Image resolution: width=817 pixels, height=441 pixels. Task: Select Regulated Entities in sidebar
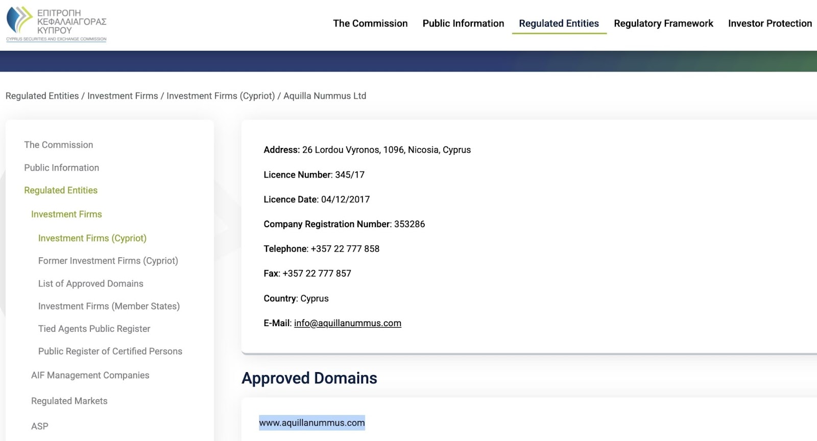[x=61, y=190]
